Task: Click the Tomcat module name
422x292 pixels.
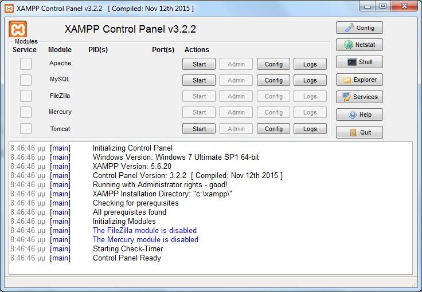Action: click(x=60, y=129)
